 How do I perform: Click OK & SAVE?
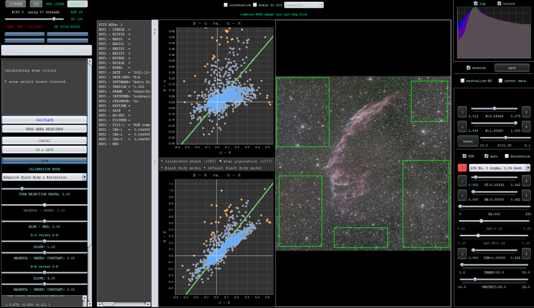(x=44, y=150)
